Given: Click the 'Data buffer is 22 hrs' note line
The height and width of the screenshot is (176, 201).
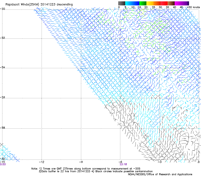Looking at the screenshot, I should (x=96, y=171).
